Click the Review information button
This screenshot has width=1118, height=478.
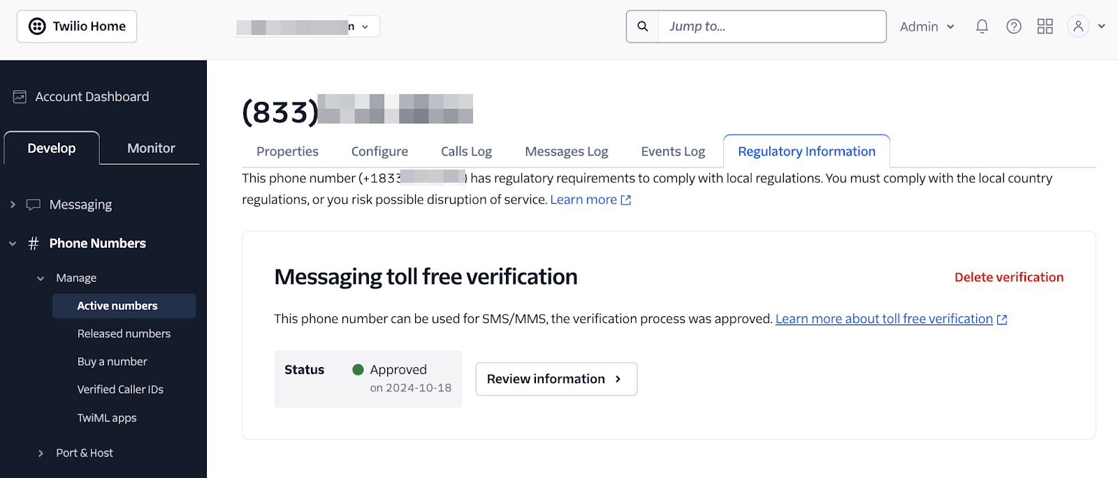556,379
